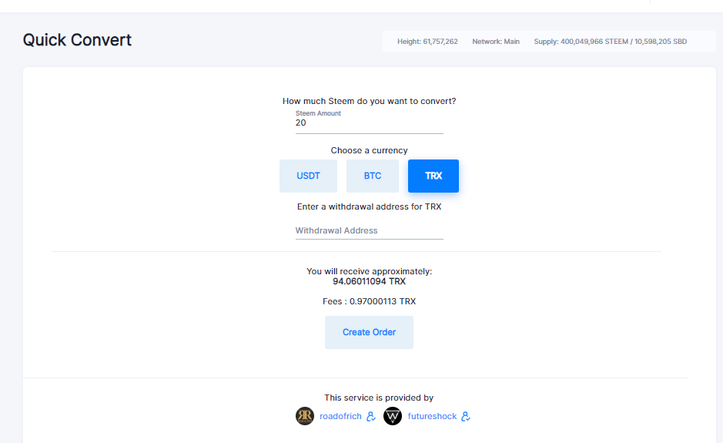This screenshot has height=443, width=723.
Task: Click the 'Choose a currency' label
Action: coord(370,150)
